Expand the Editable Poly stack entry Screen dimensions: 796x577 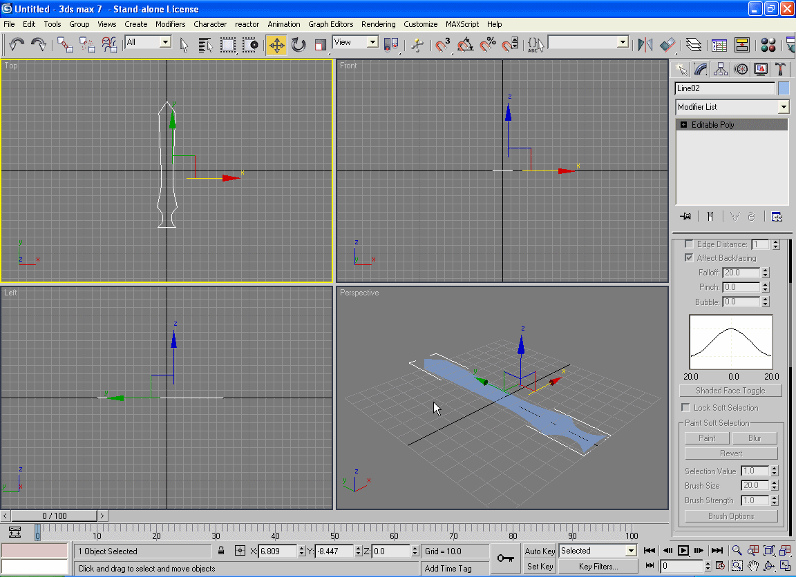[683, 125]
